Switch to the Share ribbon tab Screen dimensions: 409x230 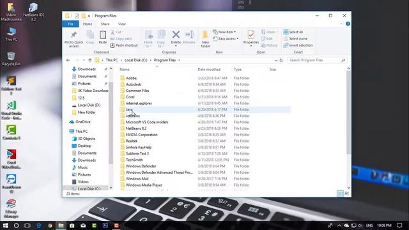105,24
